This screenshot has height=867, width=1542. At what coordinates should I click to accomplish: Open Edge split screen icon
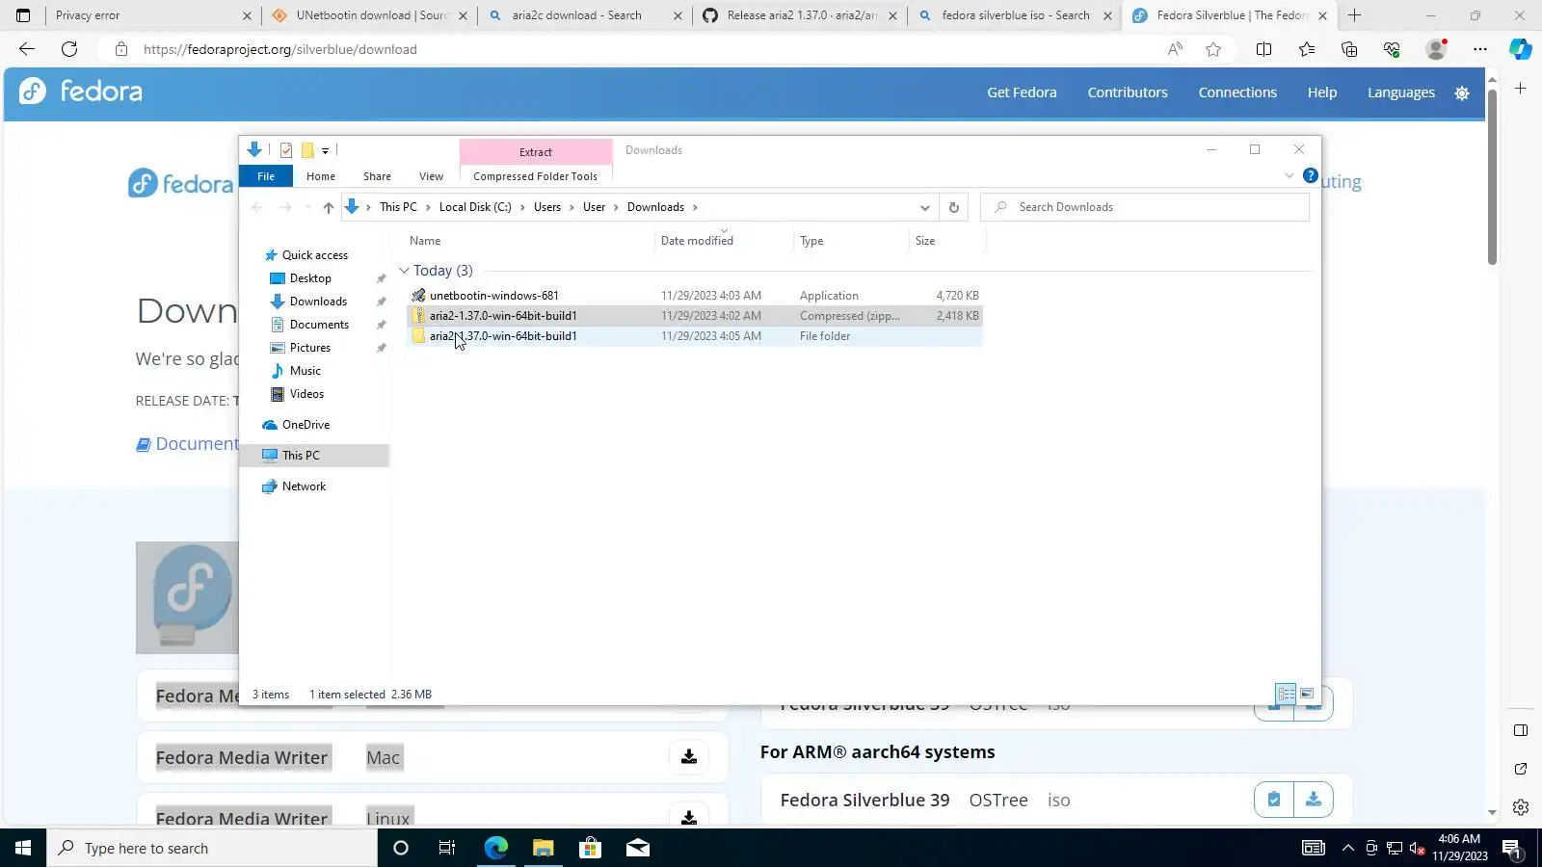pos(1263,49)
